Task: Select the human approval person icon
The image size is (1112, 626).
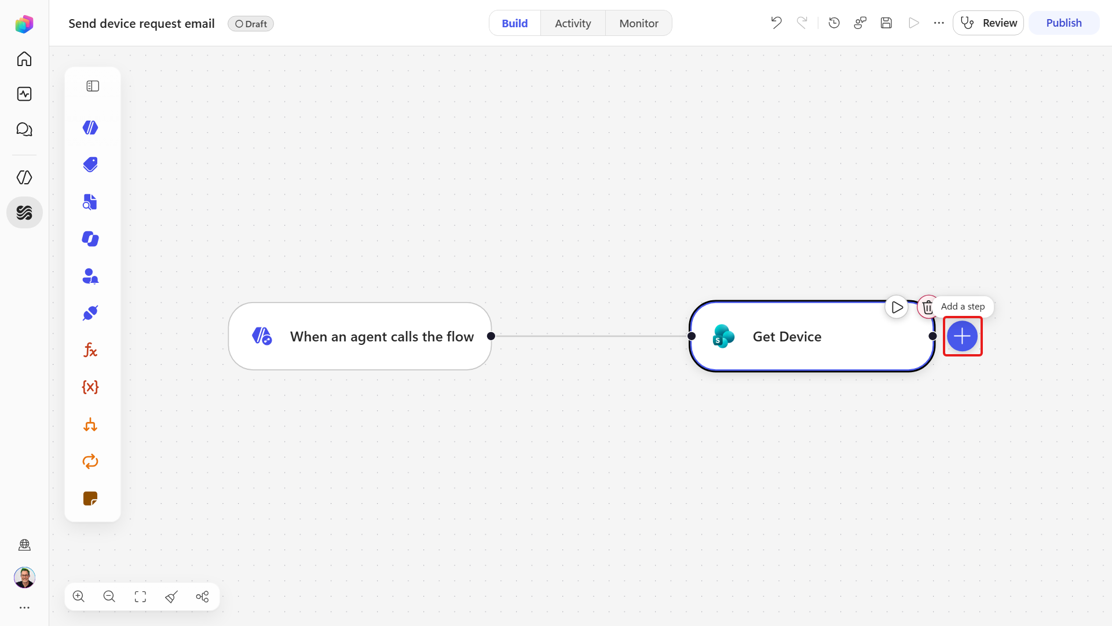Action: (90, 276)
